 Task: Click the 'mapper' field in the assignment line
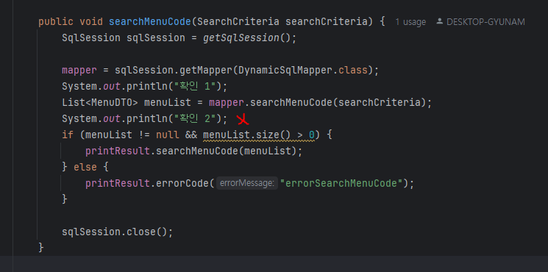[79, 70]
